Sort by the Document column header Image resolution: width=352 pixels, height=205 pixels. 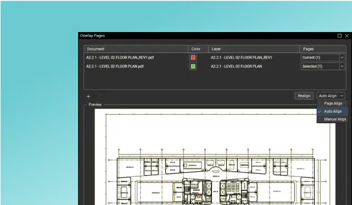[136, 49]
